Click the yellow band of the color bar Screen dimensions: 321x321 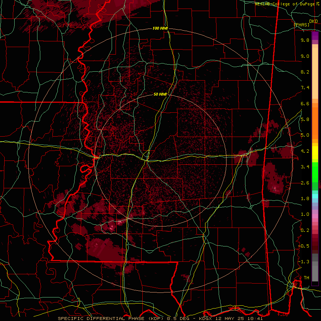pos(315,153)
